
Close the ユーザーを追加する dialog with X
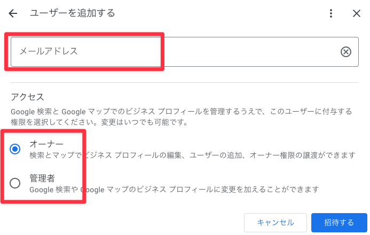coord(356,13)
